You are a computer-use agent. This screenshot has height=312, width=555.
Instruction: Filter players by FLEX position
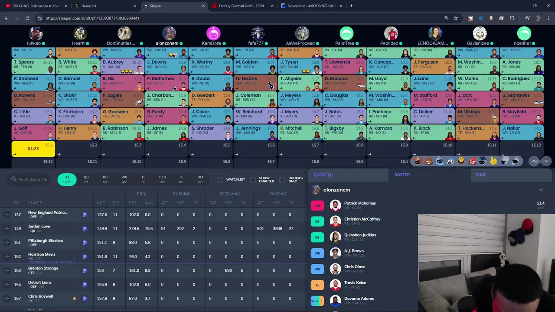(162, 179)
